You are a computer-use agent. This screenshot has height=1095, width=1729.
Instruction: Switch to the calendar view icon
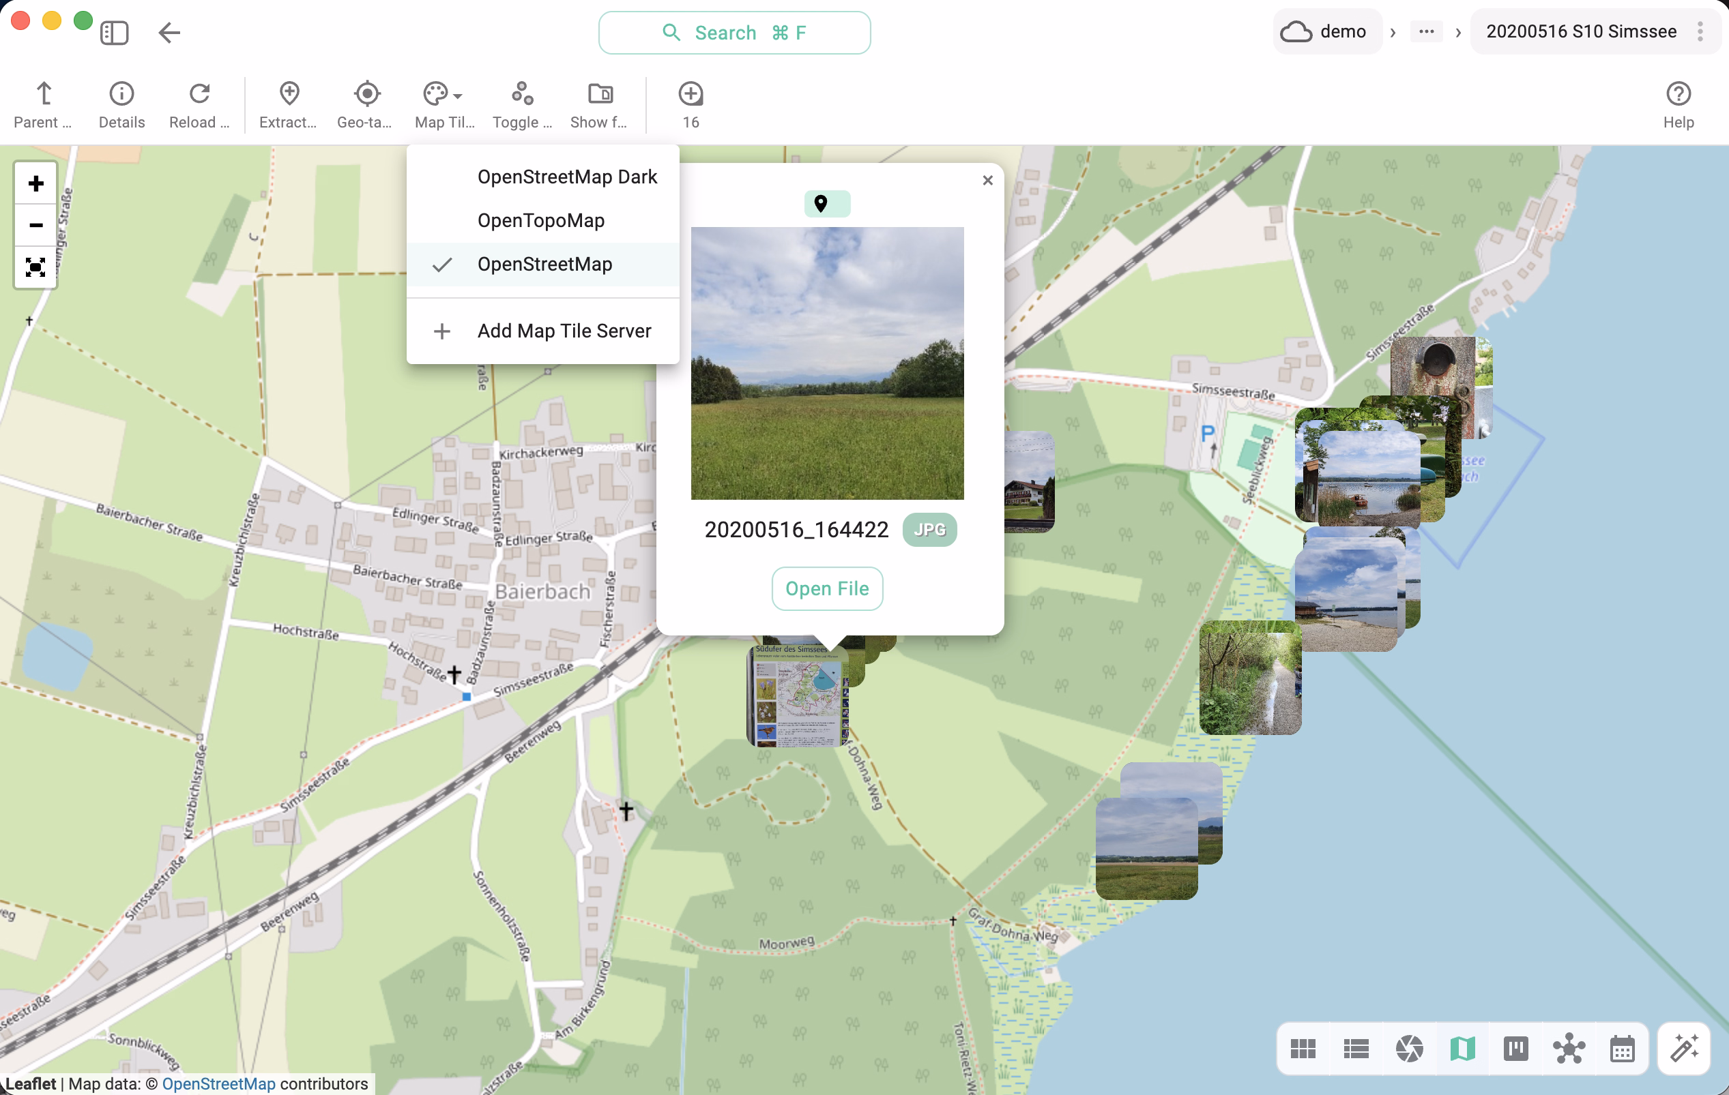pyautogui.click(x=1622, y=1049)
